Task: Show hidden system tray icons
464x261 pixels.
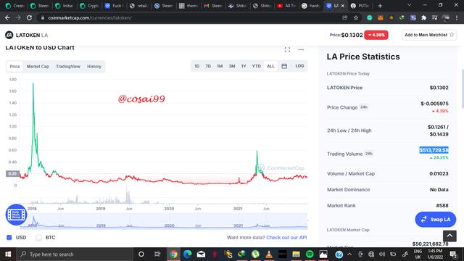Action: pos(349,254)
